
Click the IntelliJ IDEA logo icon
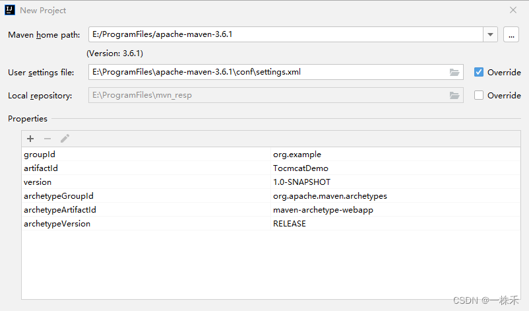(x=10, y=10)
